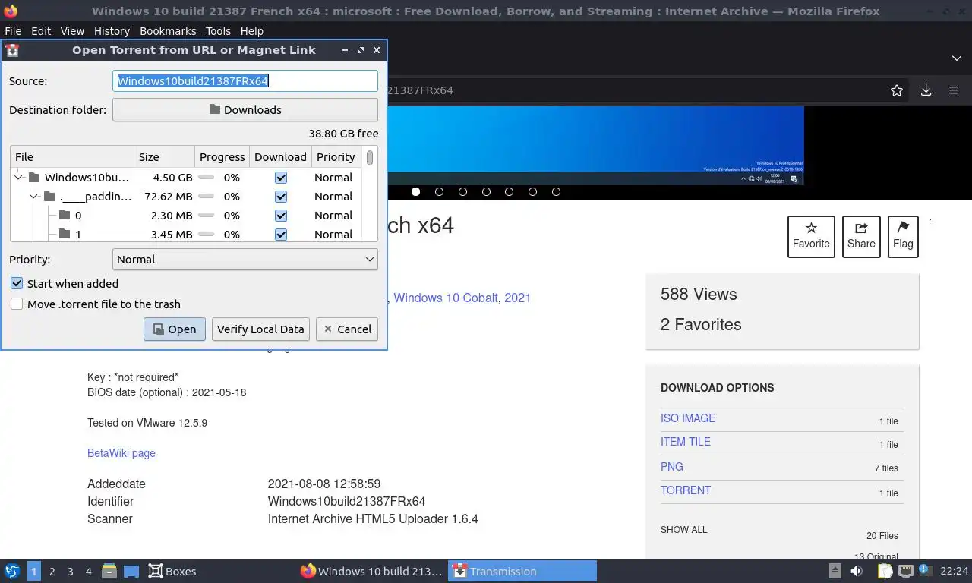The height and width of the screenshot is (583, 972).
Task: Click the list-all-tabs chevron in Firefox
Action: (x=956, y=58)
